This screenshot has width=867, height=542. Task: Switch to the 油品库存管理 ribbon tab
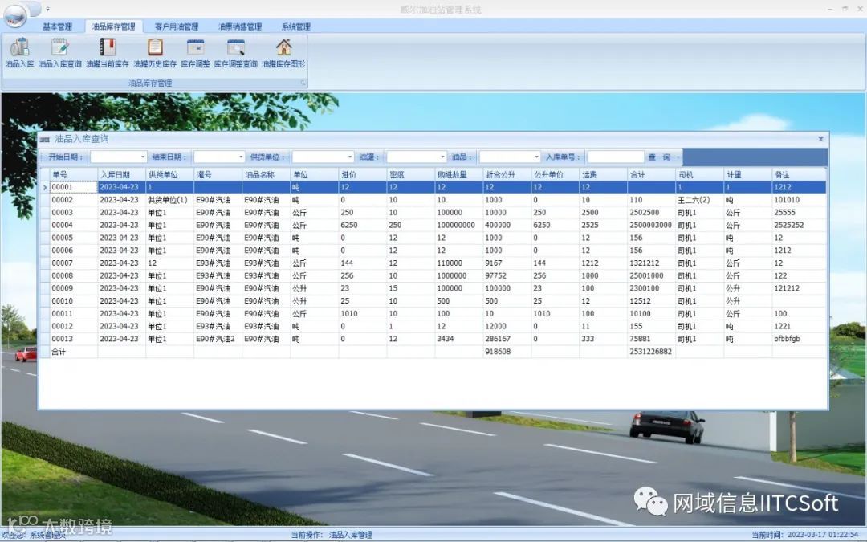point(113,26)
